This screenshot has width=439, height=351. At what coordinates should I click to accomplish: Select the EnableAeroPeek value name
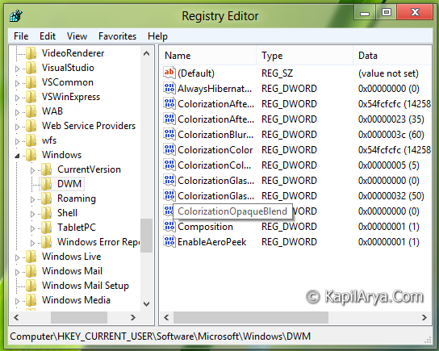(x=212, y=242)
